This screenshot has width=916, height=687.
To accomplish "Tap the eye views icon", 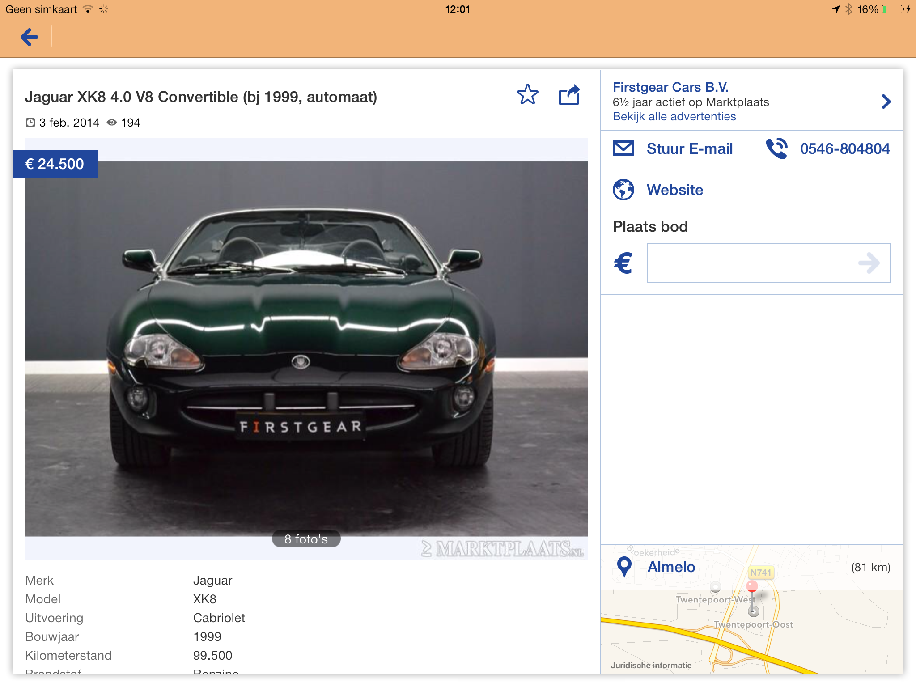I will 112,123.
